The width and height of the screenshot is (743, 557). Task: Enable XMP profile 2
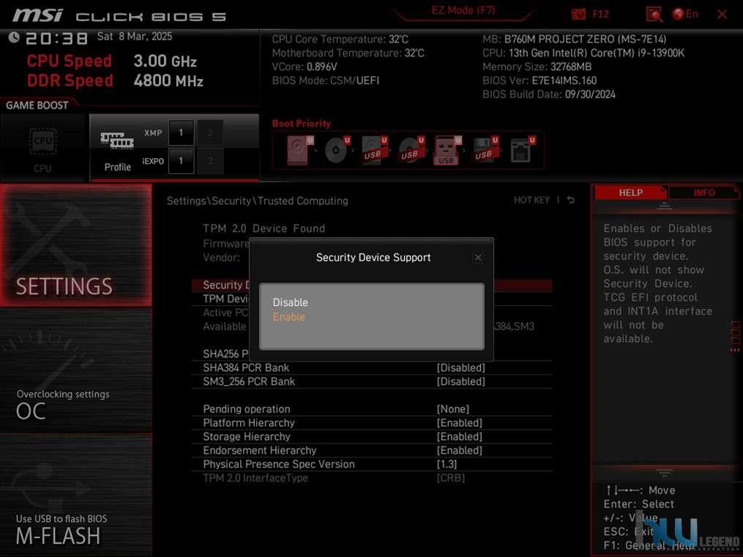click(x=210, y=132)
